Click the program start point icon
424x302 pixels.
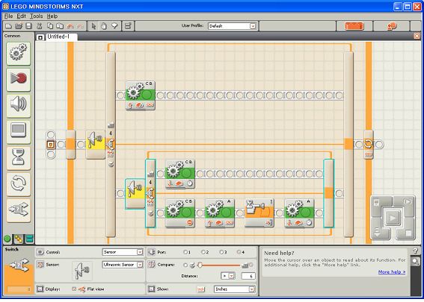coord(51,145)
